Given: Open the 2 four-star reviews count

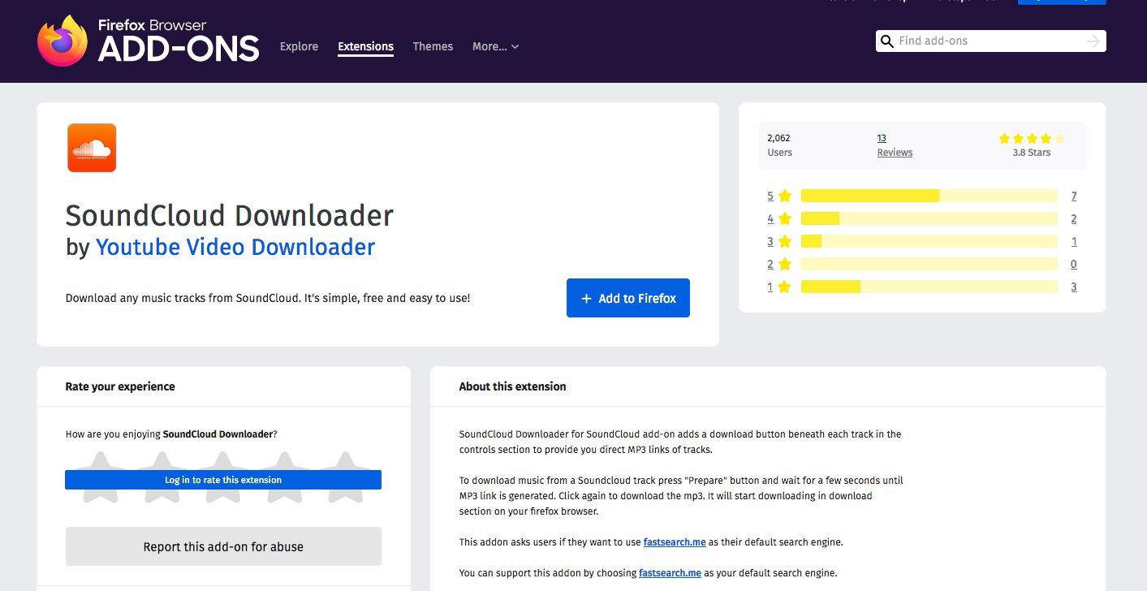Looking at the screenshot, I should tap(1074, 218).
